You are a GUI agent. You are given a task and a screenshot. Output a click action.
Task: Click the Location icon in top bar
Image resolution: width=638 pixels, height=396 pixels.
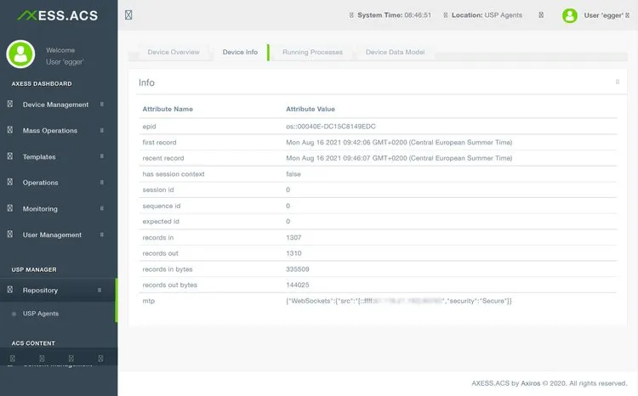447,15
